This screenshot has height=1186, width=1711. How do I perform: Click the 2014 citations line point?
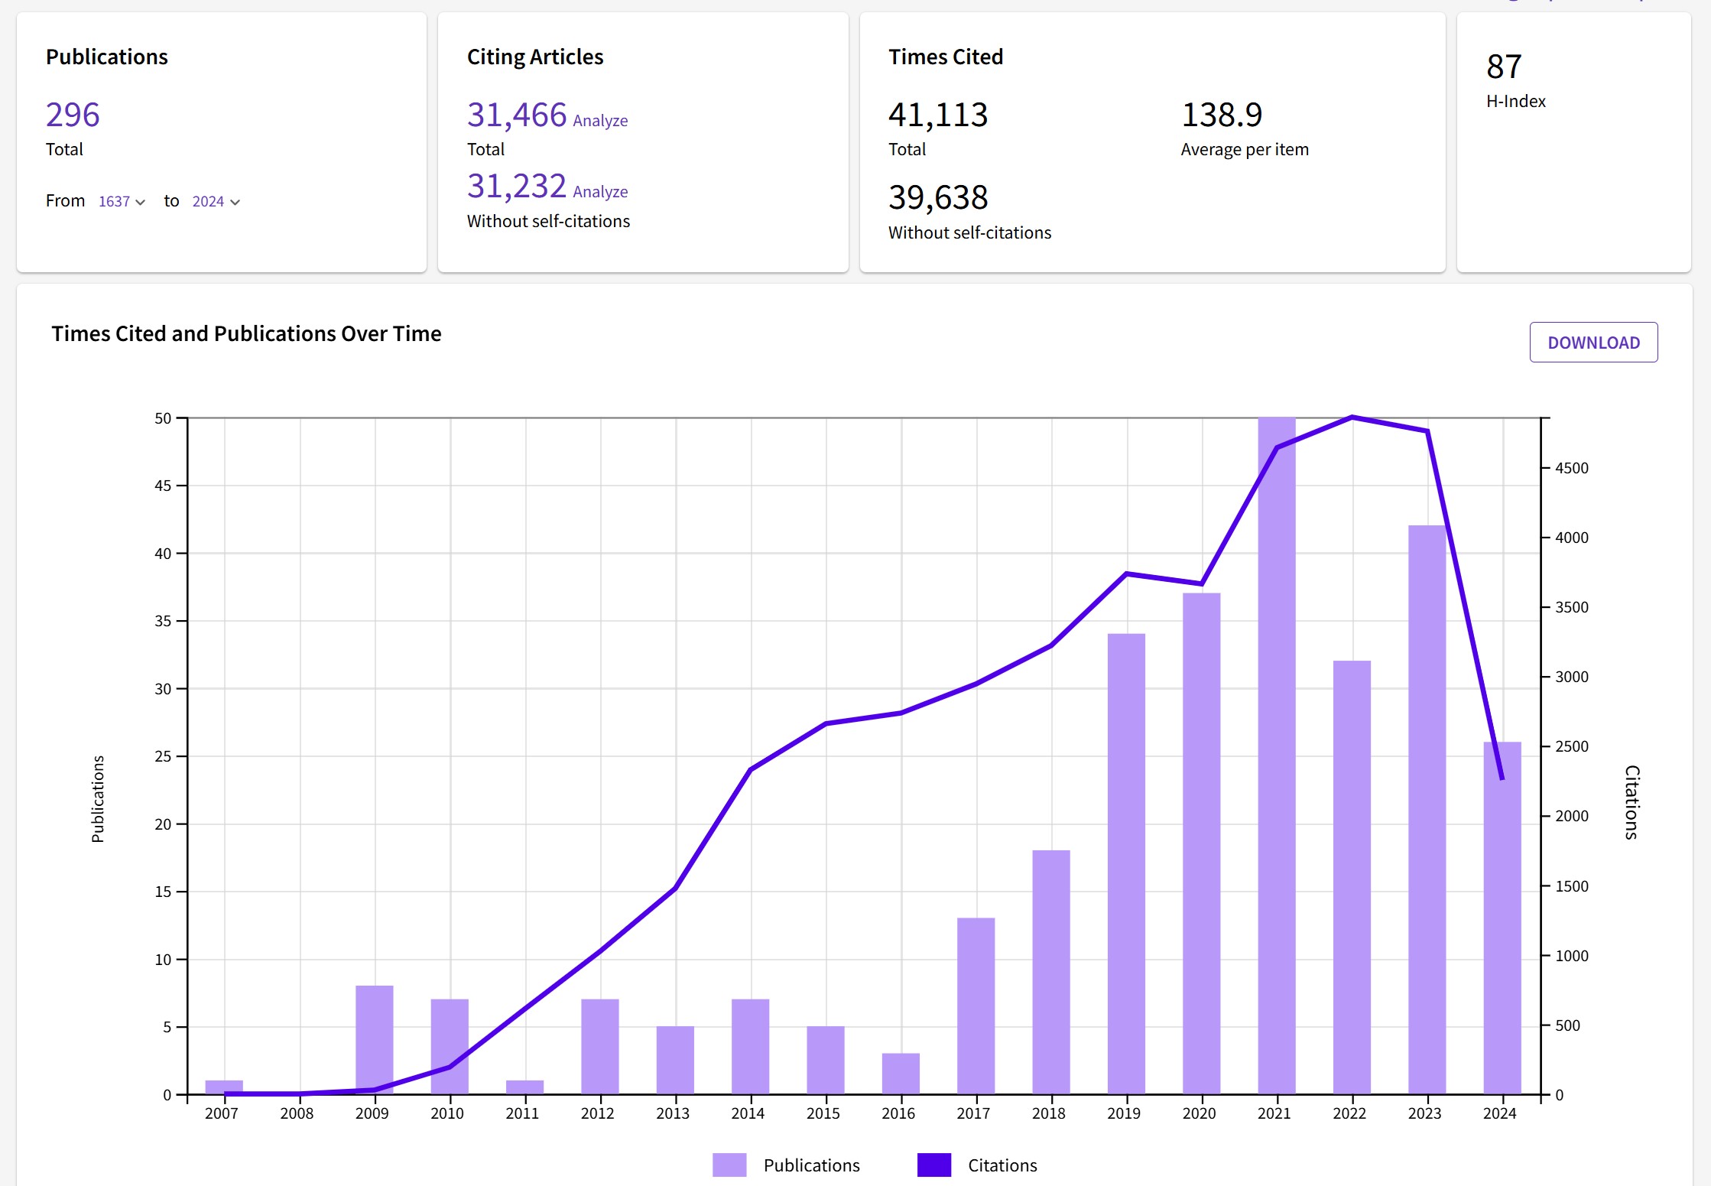(751, 769)
